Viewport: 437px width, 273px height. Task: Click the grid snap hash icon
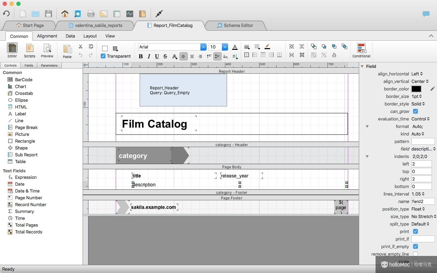tap(302, 55)
